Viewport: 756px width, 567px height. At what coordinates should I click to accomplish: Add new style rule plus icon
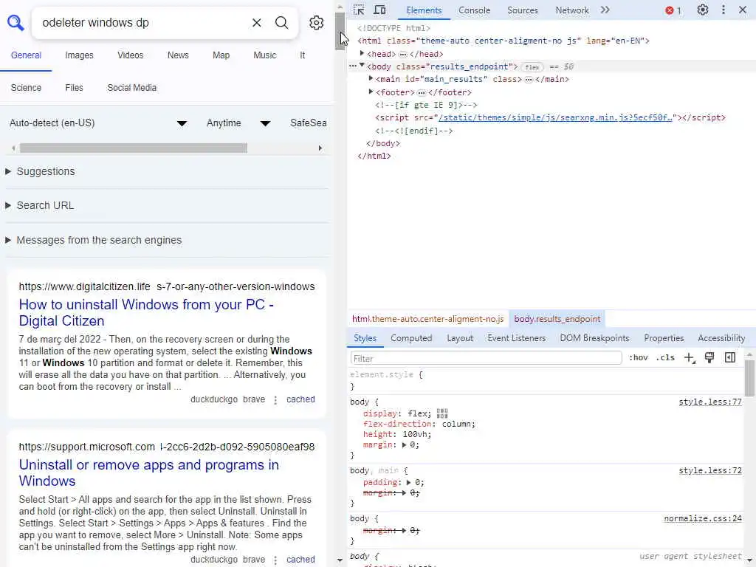coord(690,358)
